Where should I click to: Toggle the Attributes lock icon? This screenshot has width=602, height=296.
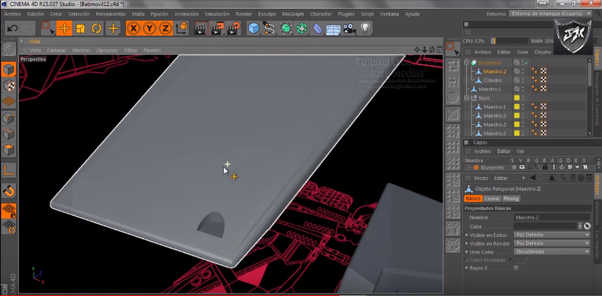tap(572, 178)
